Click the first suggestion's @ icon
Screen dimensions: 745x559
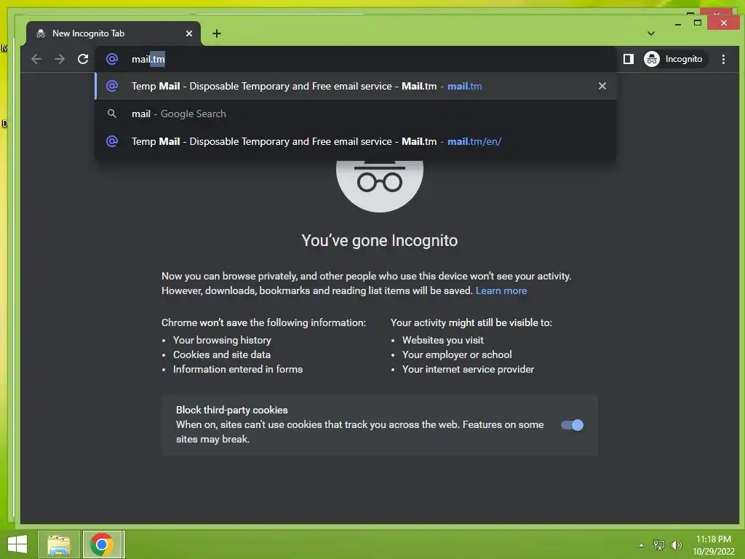111,86
